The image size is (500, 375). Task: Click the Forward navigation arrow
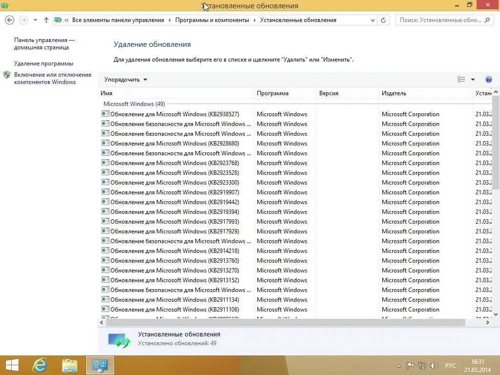coord(23,20)
